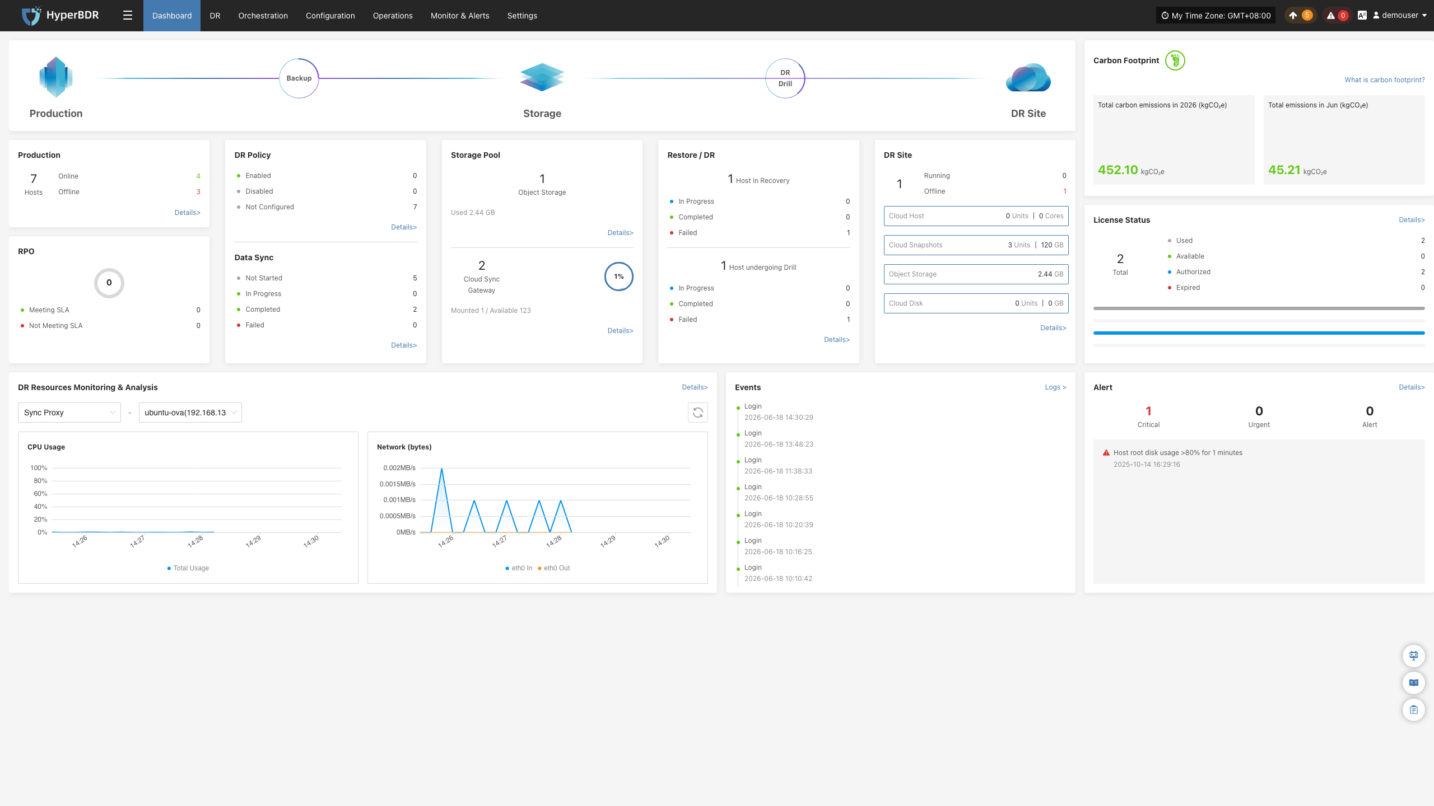Click the Login event at 13:48:23
The width and height of the screenshot is (1434, 806).
pyautogui.click(x=779, y=439)
